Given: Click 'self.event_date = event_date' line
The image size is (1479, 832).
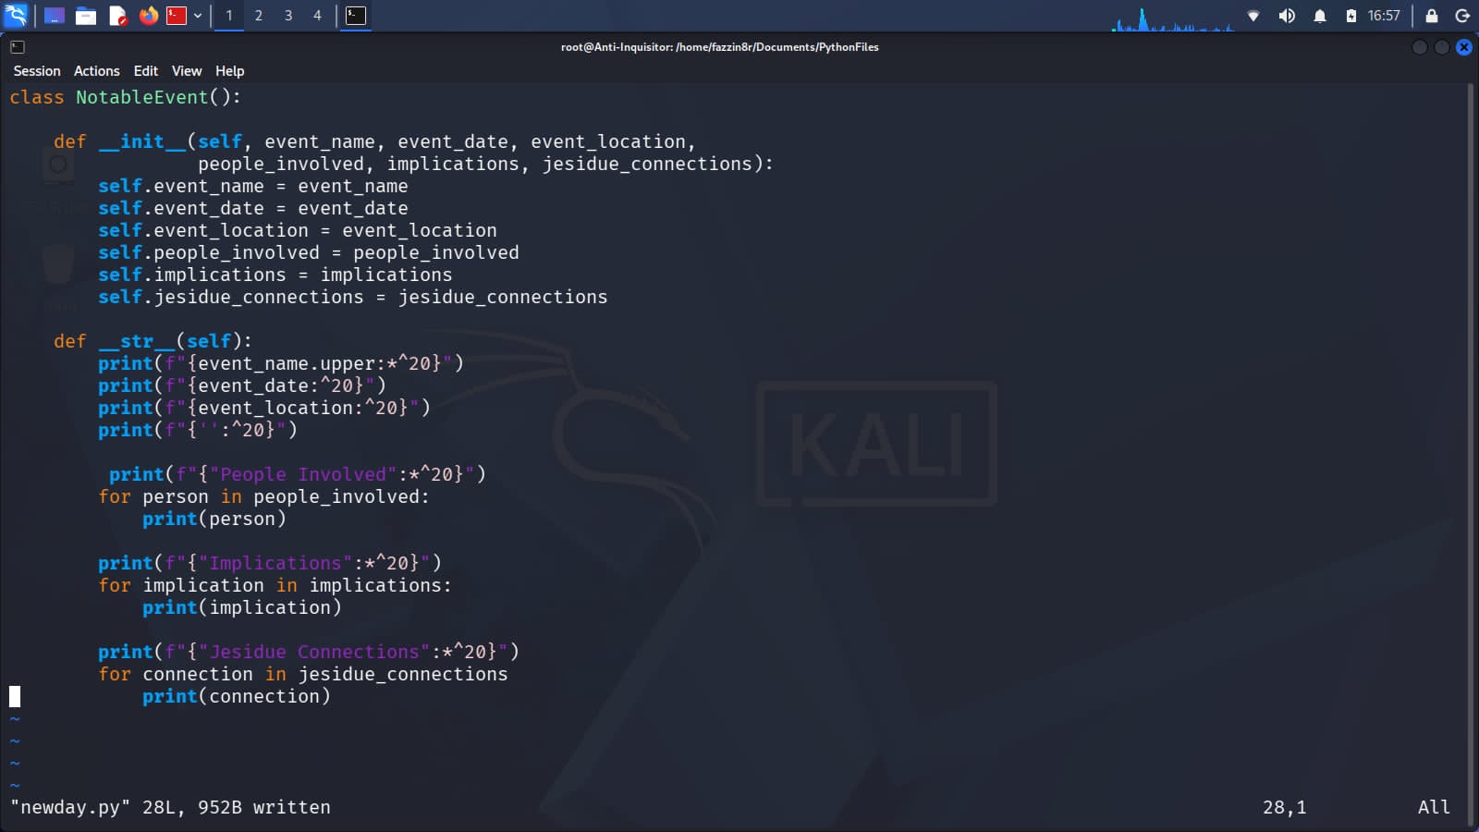Looking at the screenshot, I should pyautogui.click(x=253, y=208).
